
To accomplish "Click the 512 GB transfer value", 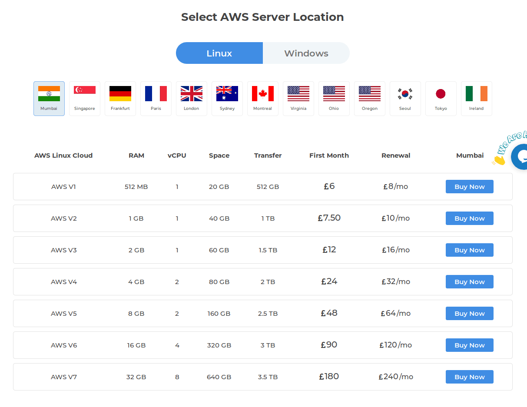I will (x=268, y=187).
